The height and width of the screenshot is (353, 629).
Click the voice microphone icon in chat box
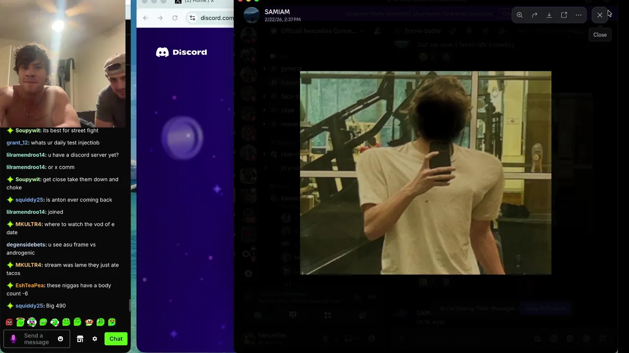[x=13, y=339]
